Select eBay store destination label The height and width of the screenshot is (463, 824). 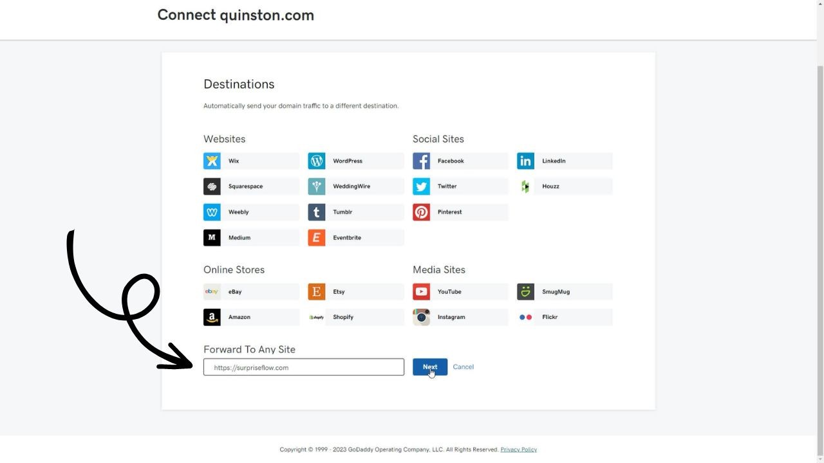tap(235, 291)
